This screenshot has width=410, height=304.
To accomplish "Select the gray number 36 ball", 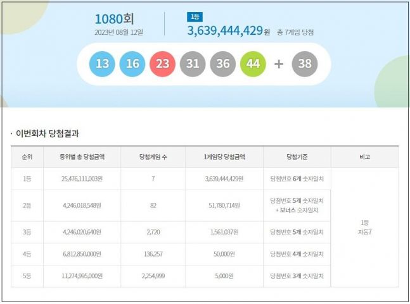I will (222, 64).
